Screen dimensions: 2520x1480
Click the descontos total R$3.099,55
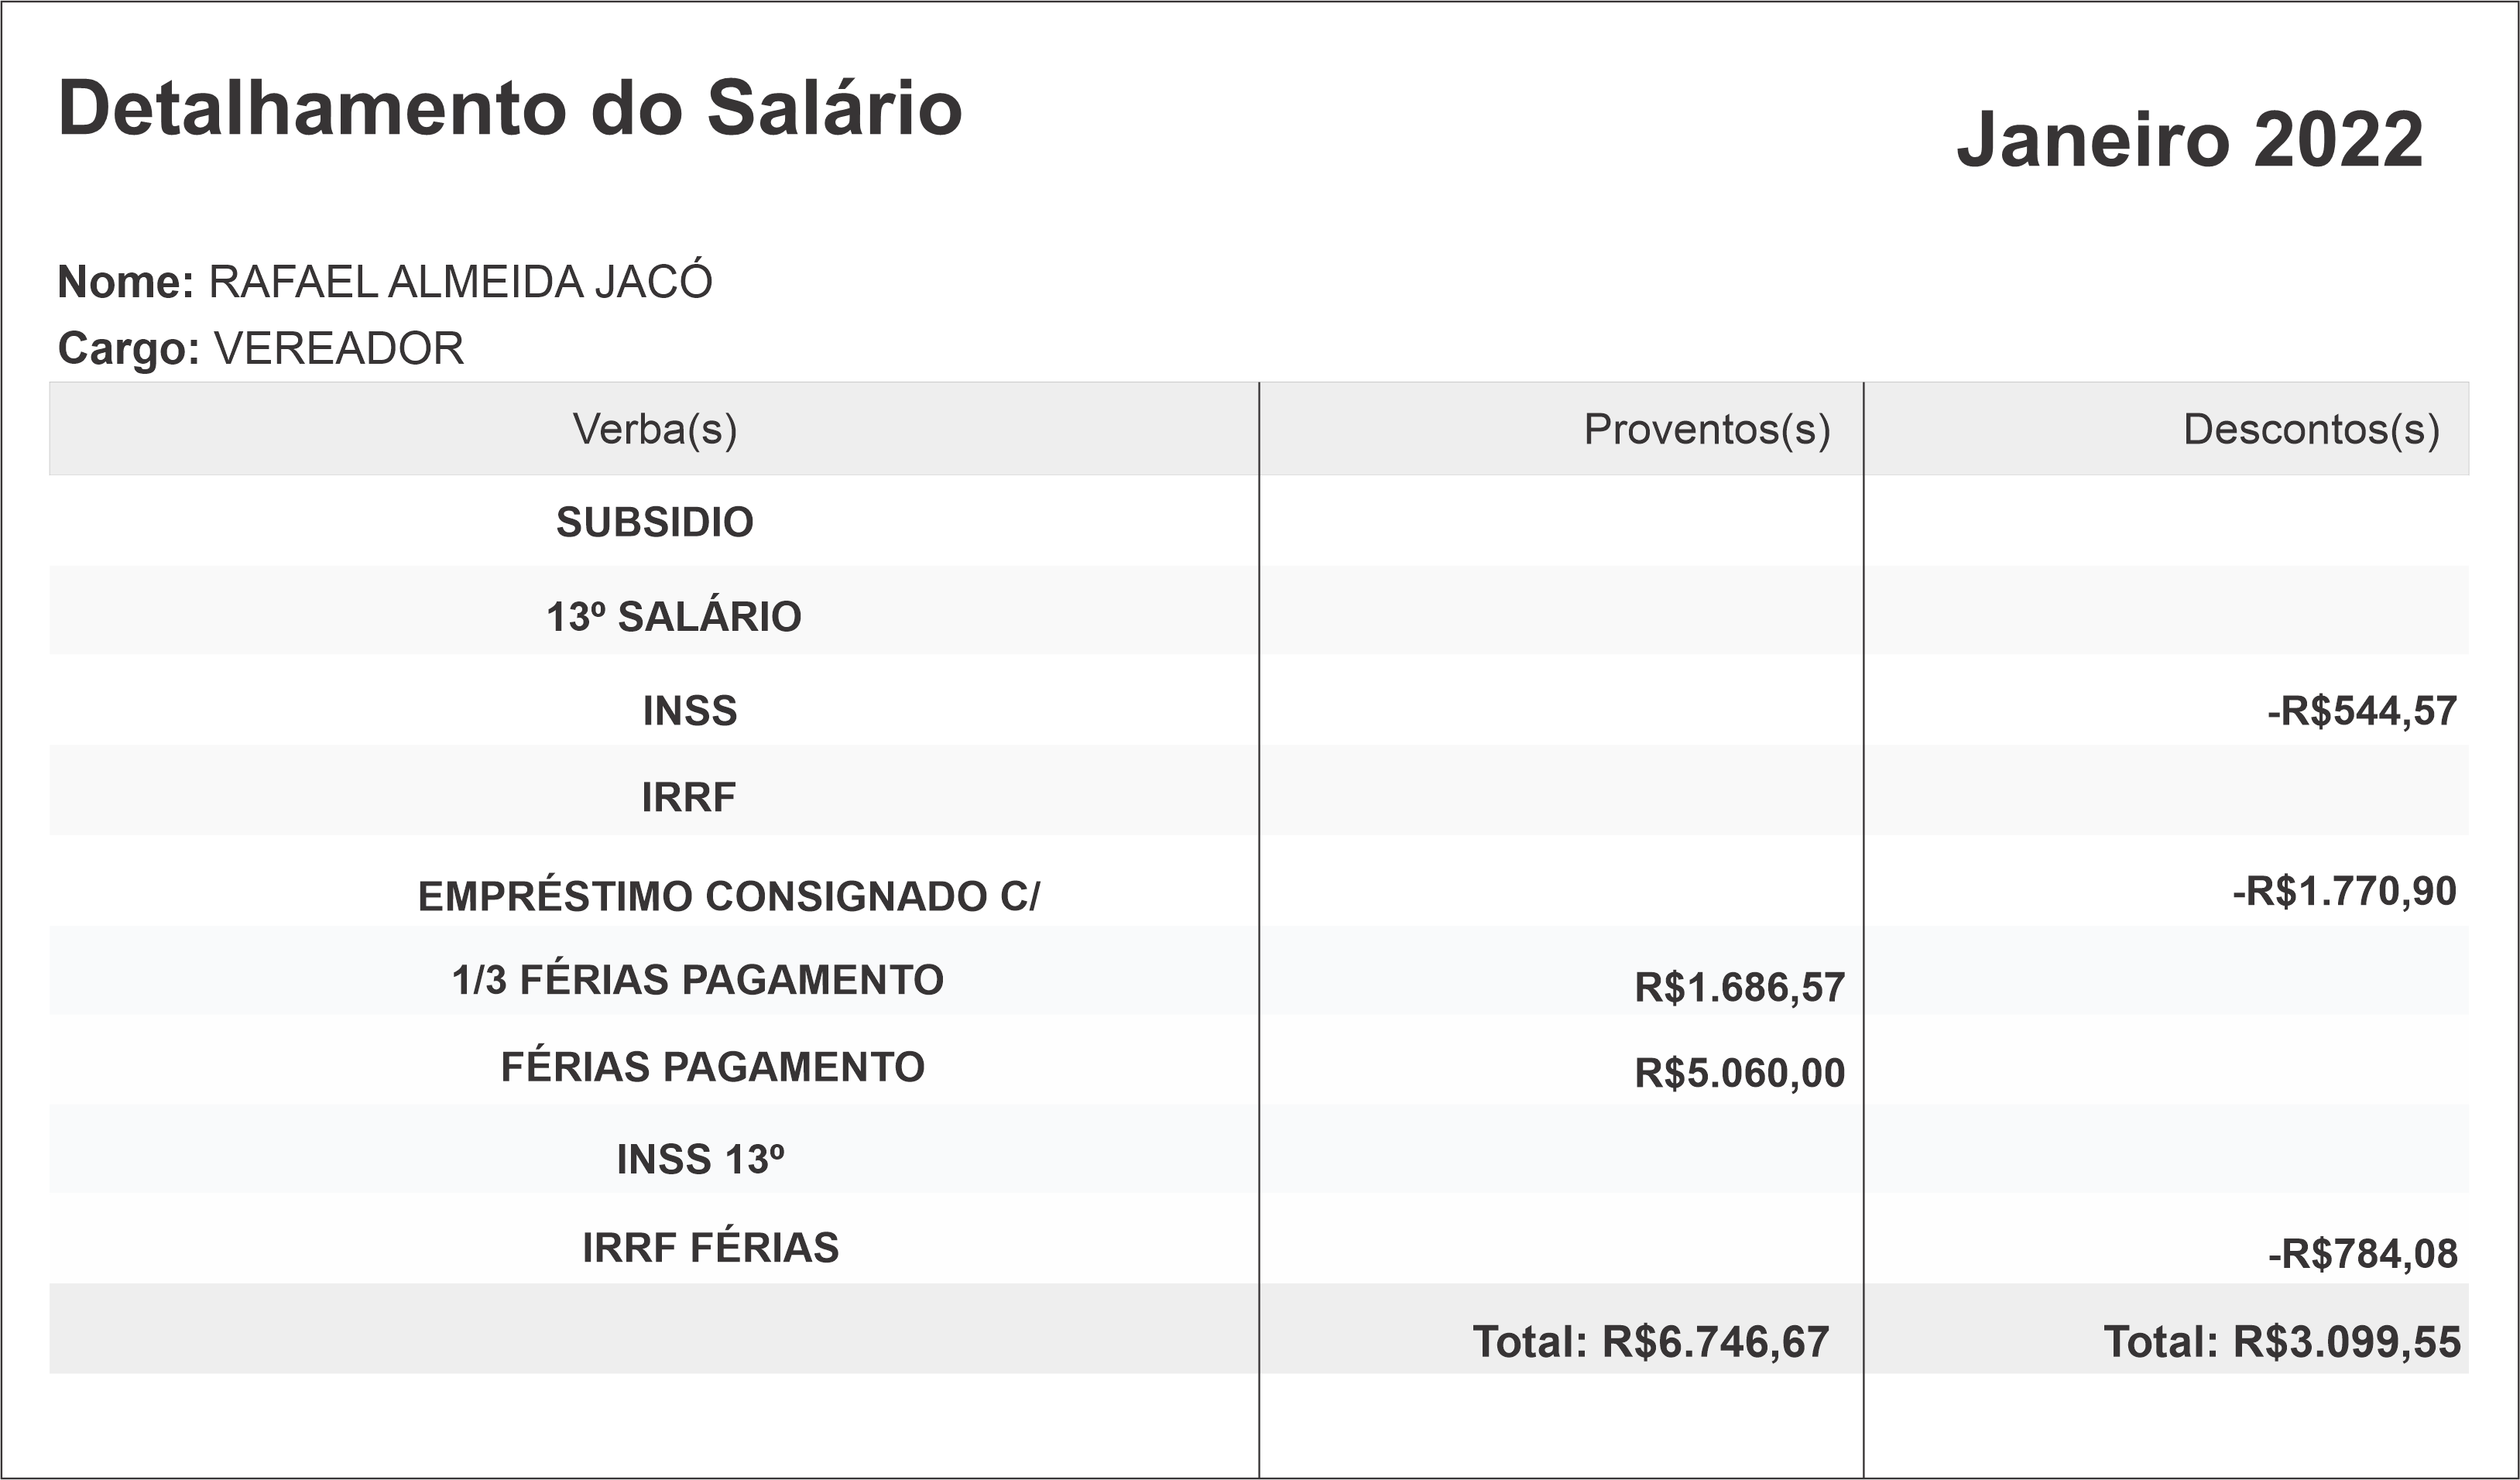coord(2282,1342)
